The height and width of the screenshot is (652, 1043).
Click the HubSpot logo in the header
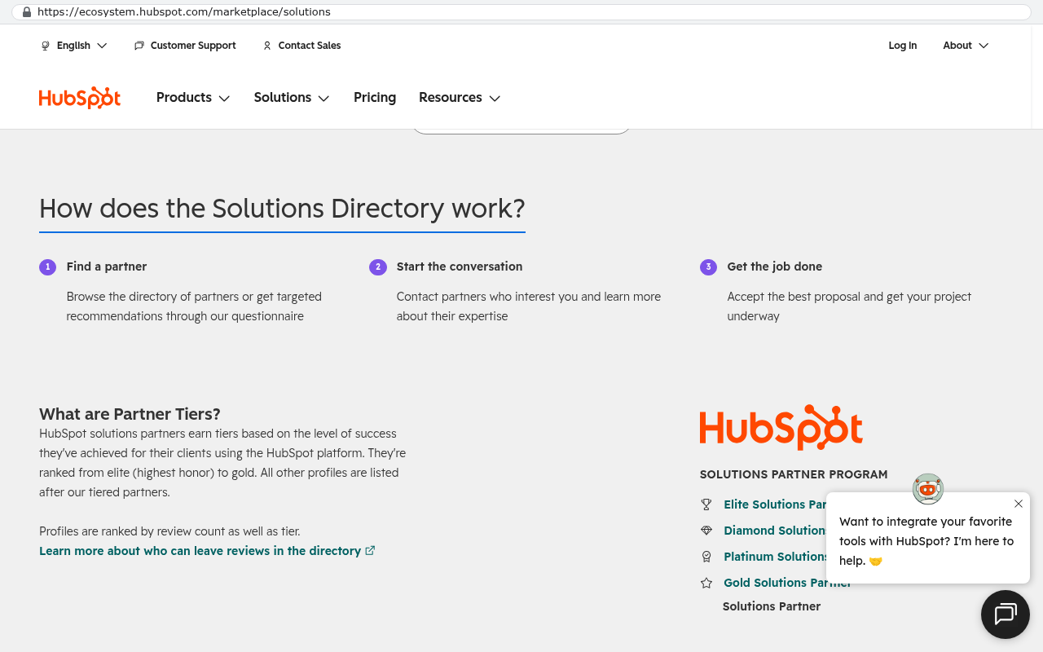pyautogui.click(x=80, y=98)
